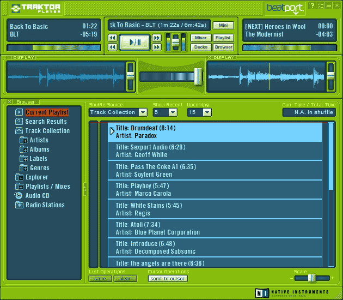
Task: Select track Atoll by Blue Planet Corporation
Action: tap(215, 229)
